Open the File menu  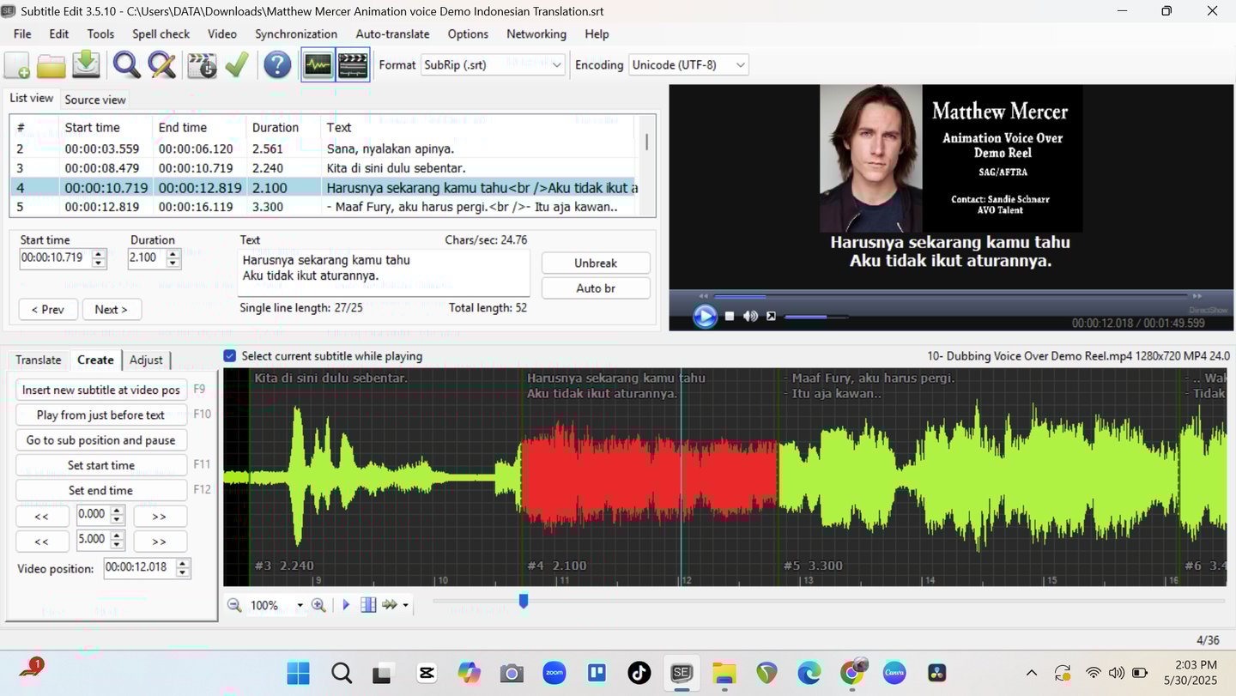[x=22, y=34]
